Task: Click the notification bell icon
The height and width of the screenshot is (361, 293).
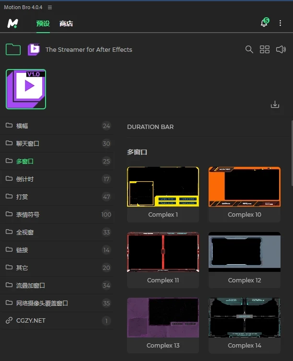Action: (264, 23)
